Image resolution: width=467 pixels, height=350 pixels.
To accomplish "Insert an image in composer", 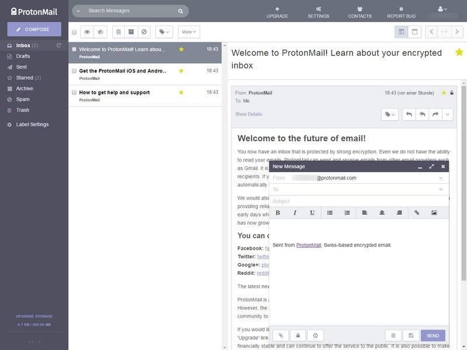I will (x=434, y=213).
